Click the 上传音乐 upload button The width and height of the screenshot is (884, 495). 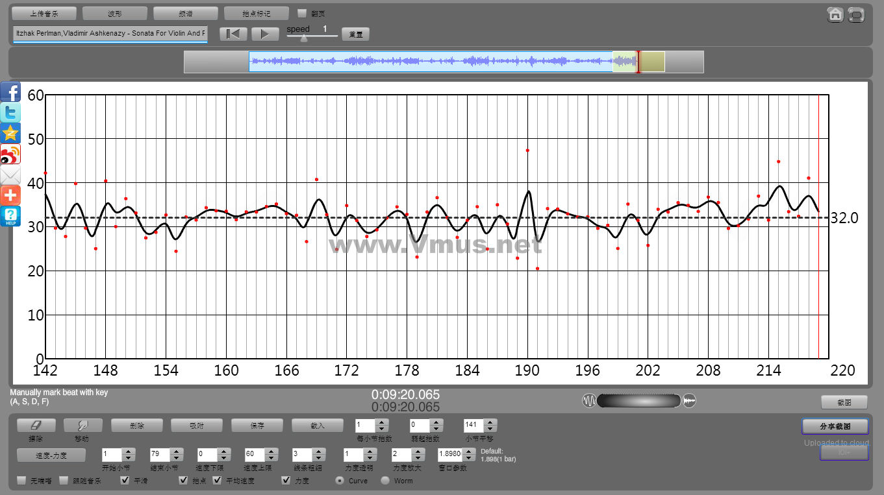coord(44,14)
